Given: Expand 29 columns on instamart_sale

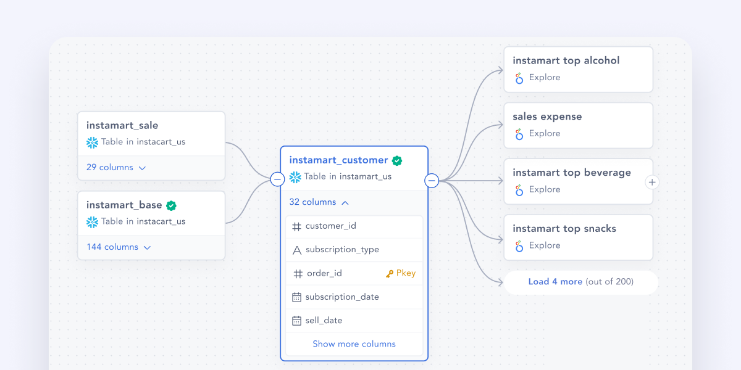Looking at the screenshot, I should (116, 167).
